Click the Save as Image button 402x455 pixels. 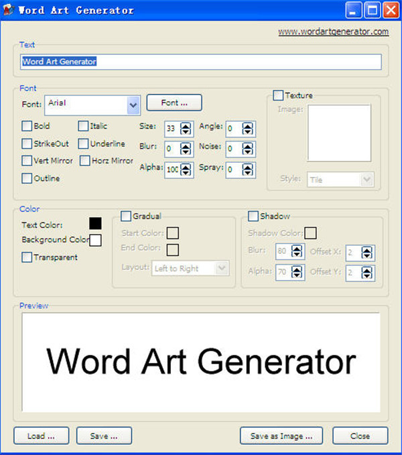[281, 436]
